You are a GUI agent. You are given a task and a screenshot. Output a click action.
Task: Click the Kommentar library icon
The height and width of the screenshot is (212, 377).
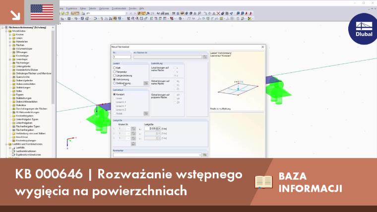point(204,155)
